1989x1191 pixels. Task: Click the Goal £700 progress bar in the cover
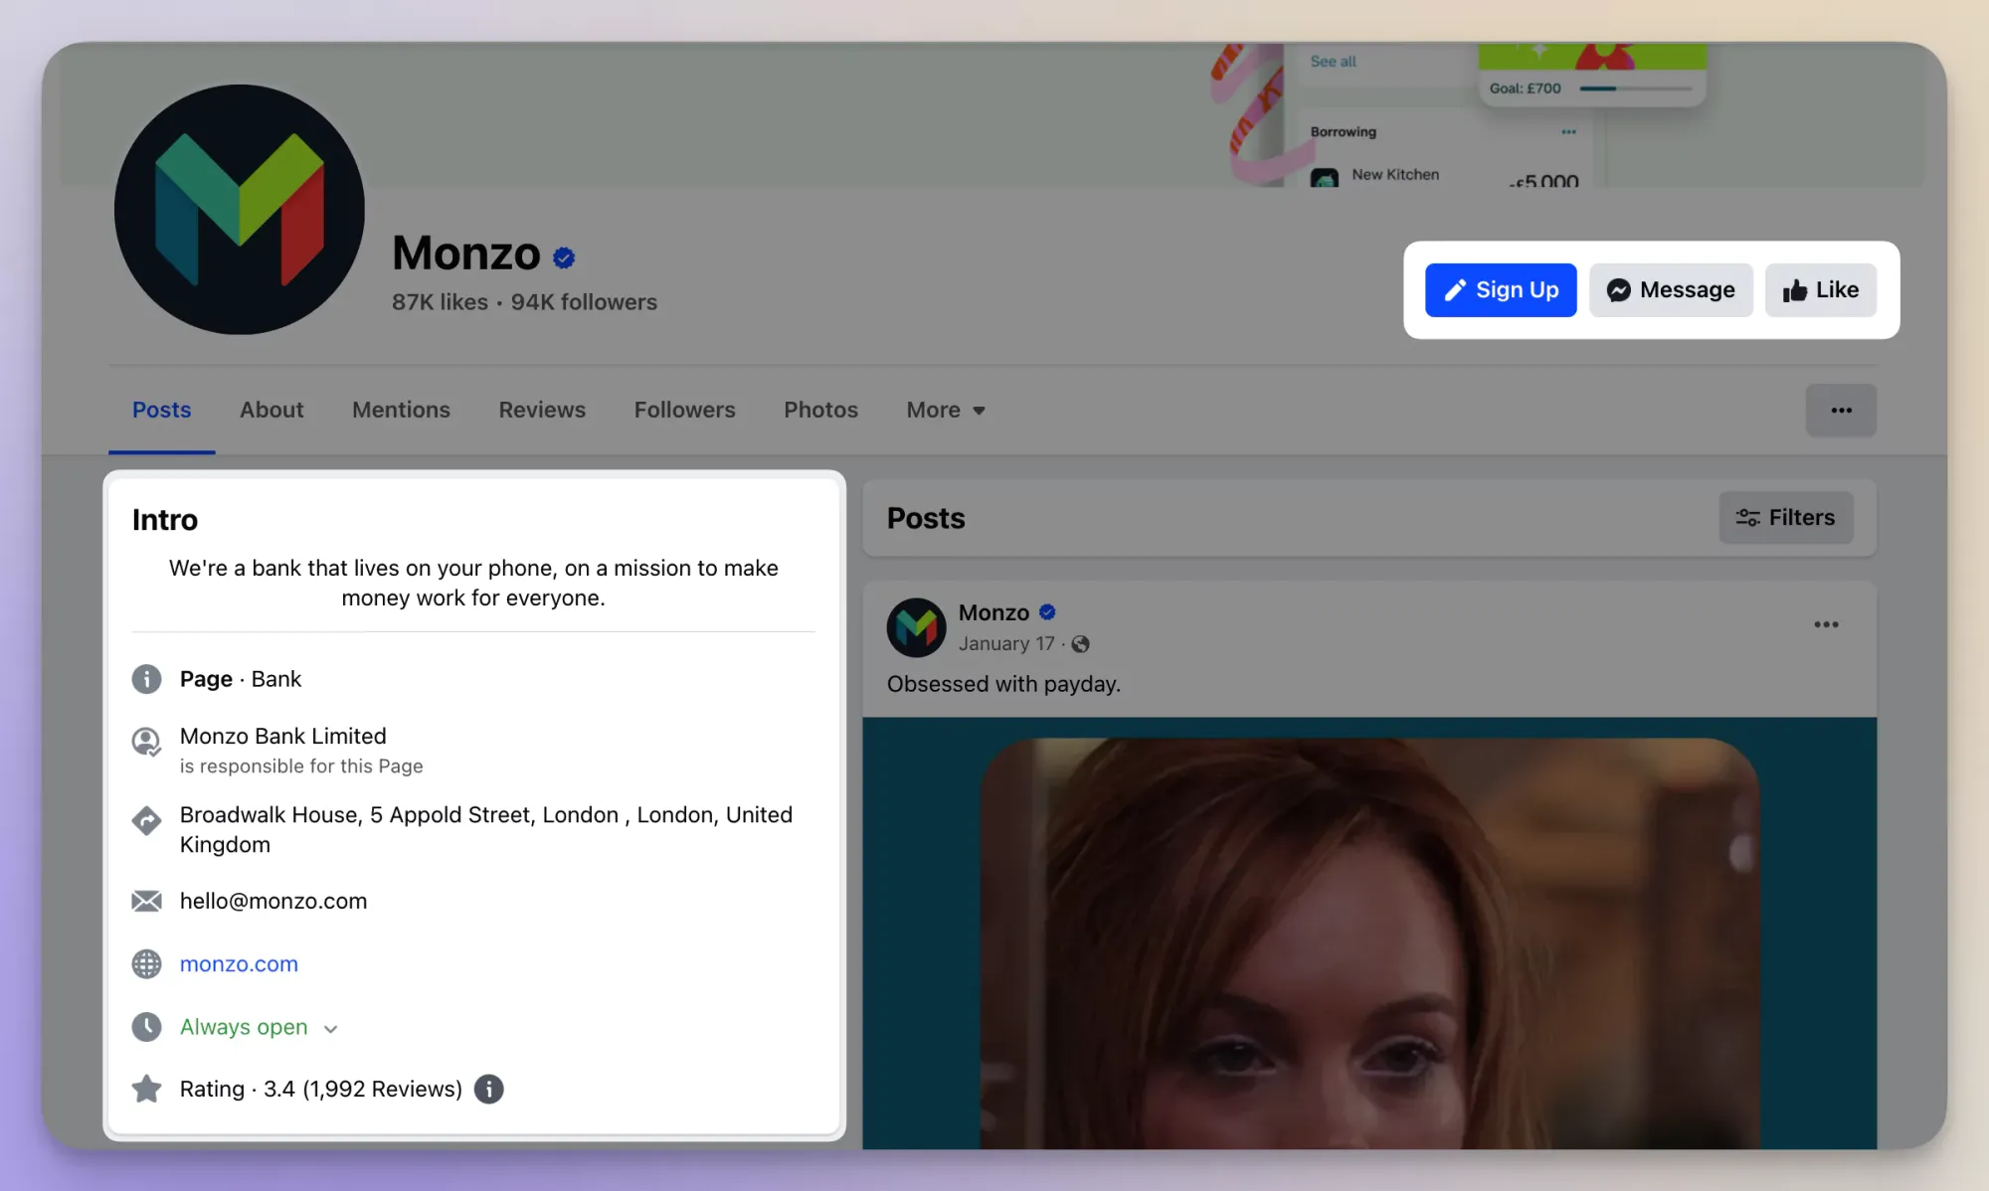point(1635,88)
